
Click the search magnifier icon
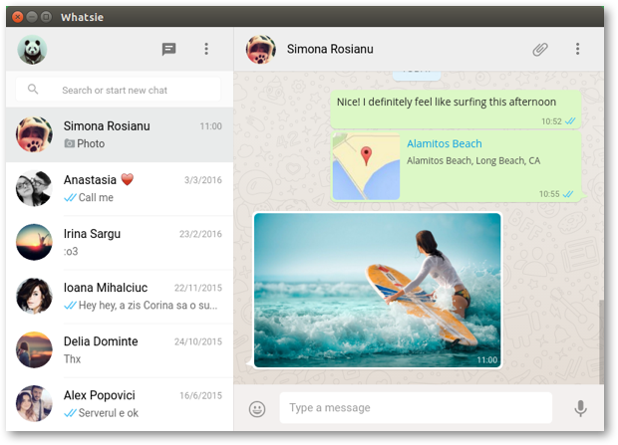pos(33,90)
